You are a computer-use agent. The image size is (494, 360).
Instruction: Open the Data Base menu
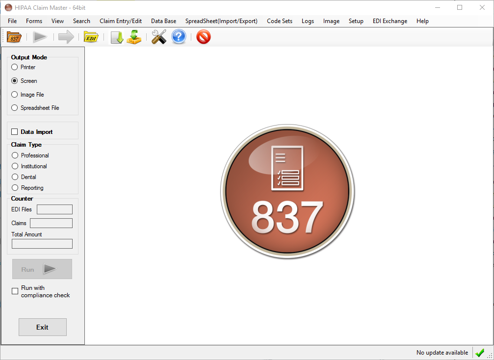coord(163,21)
